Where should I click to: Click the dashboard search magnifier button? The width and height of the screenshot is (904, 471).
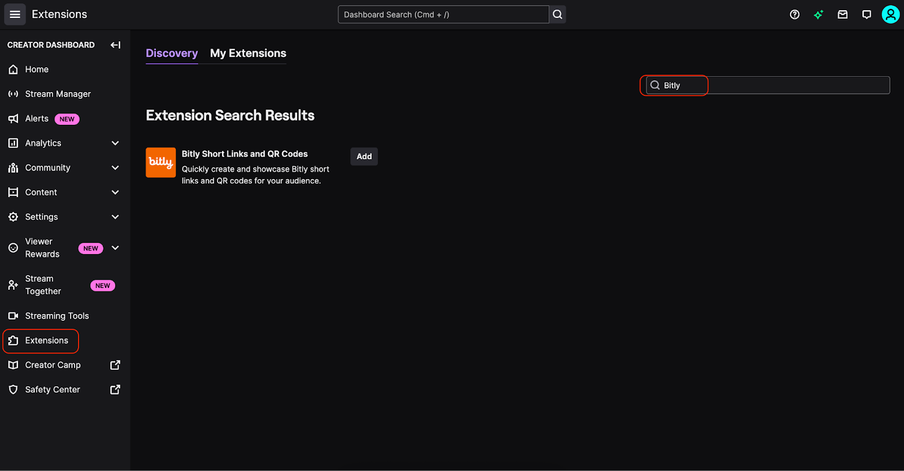tap(558, 14)
